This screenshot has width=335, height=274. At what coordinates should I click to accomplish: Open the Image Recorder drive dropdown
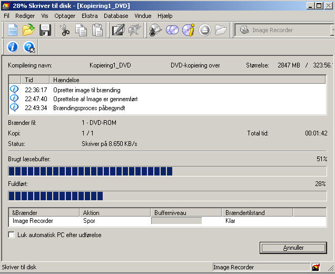[333, 30]
